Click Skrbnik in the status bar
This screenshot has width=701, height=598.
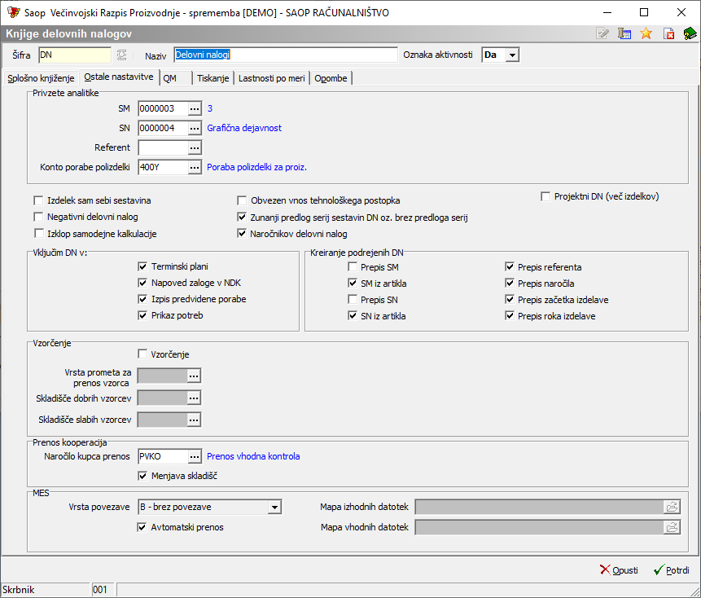tap(19, 590)
